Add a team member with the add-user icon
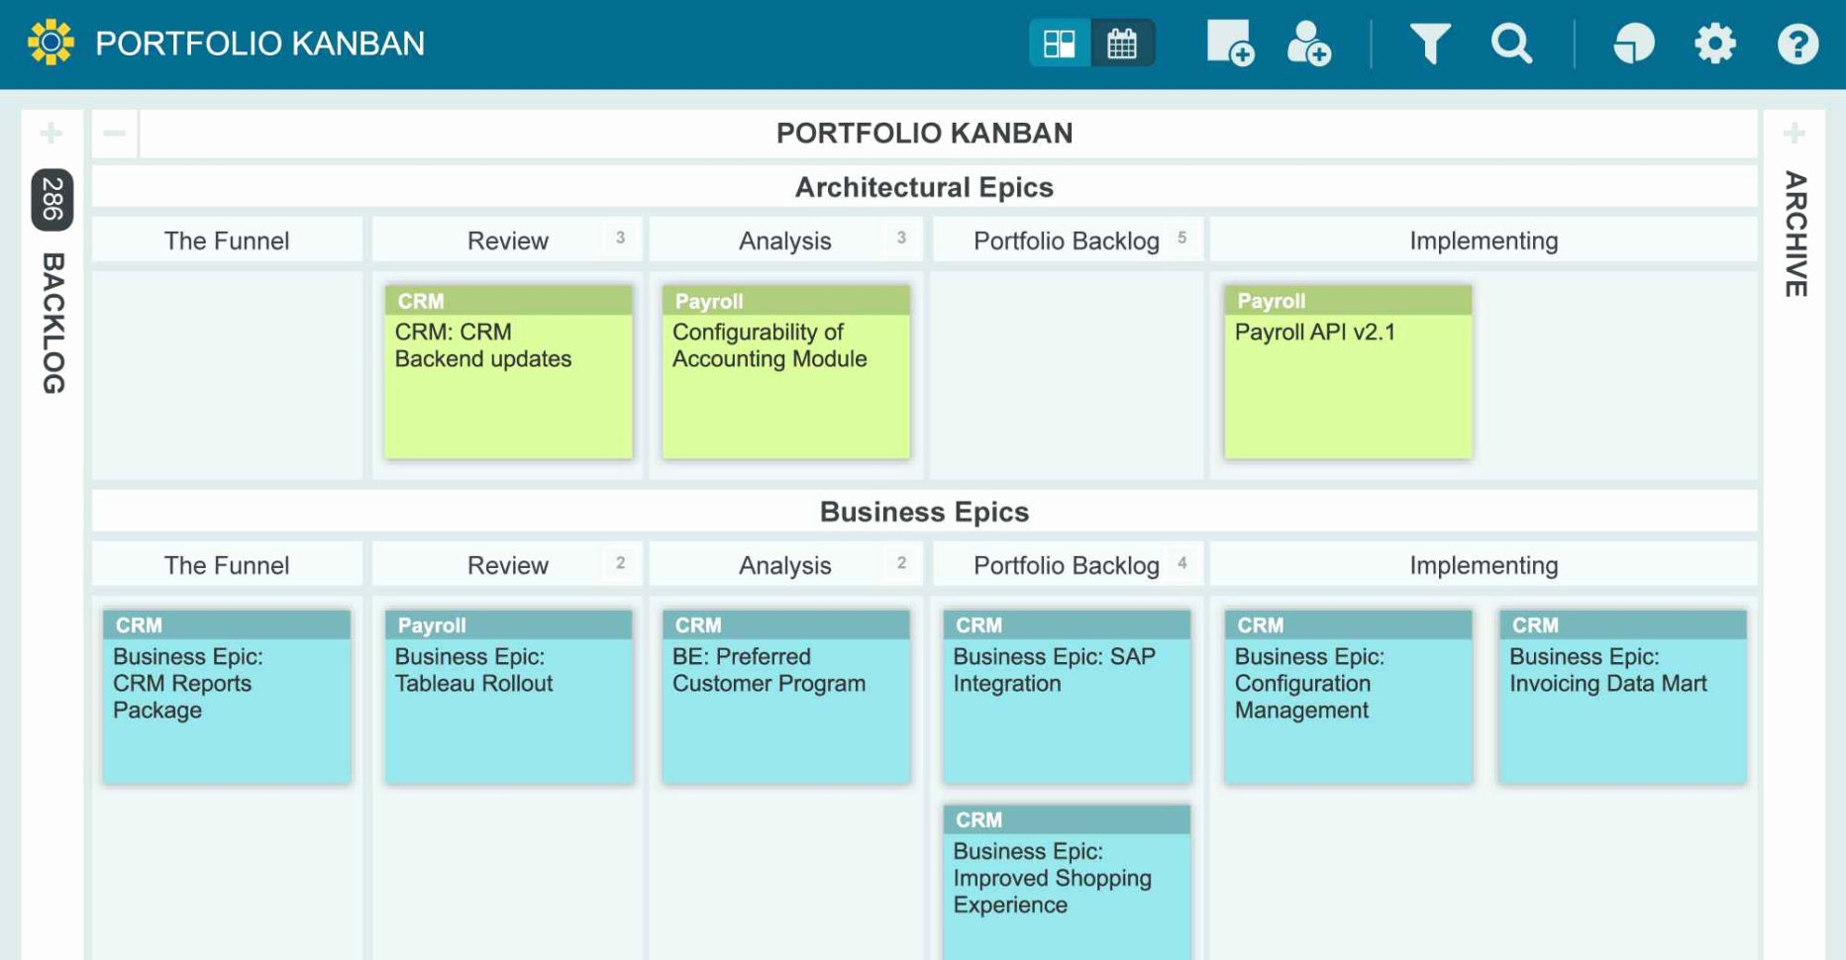Viewport: 1846px width, 960px height. pyautogui.click(x=1309, y=43)
